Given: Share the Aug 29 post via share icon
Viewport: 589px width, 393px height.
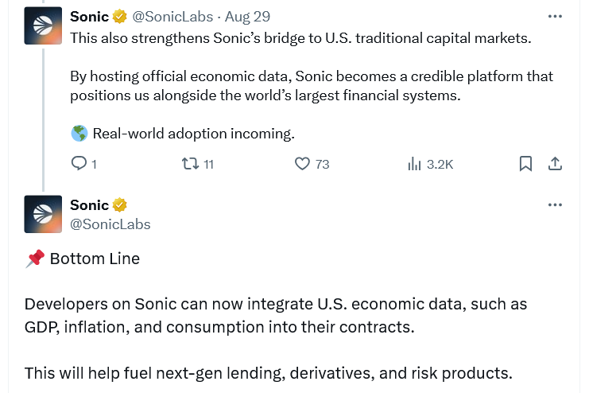Looking at the screenshot, I should click(x=556, y=164).
